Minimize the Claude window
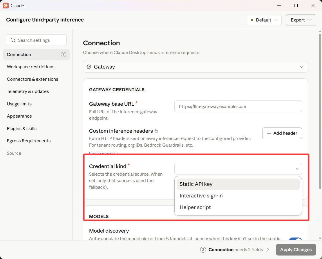 [279, 6]
